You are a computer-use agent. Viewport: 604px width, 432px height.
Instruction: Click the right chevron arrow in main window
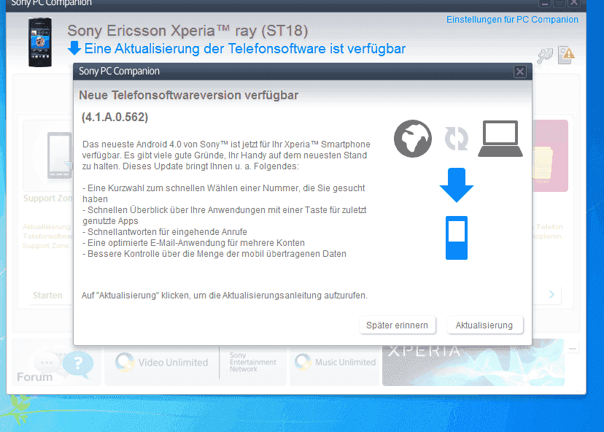551,294
